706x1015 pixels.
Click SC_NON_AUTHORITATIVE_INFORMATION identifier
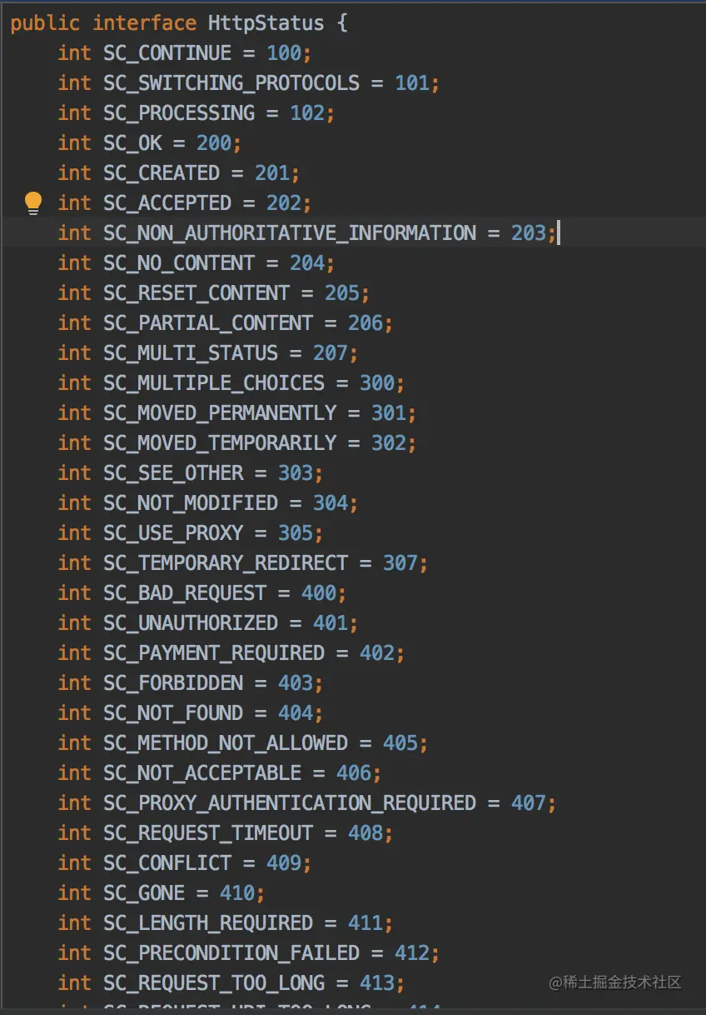coord(290,233)
